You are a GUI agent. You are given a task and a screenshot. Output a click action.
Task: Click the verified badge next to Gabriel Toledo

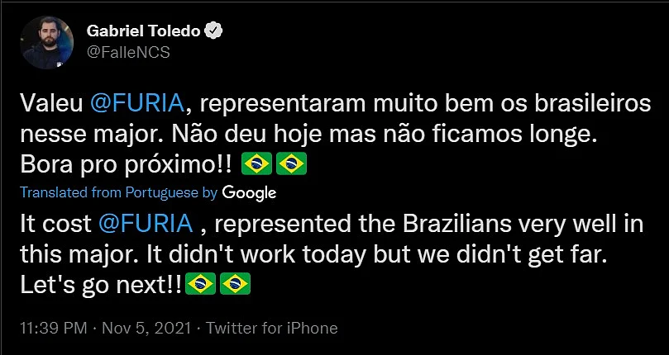(213, 31)
